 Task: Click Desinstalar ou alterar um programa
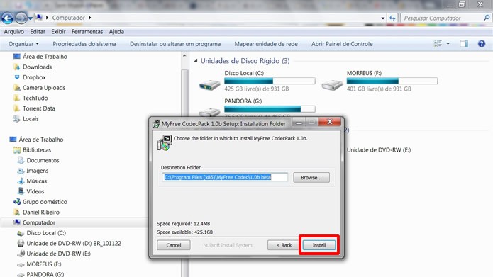(x=175, y=44)
